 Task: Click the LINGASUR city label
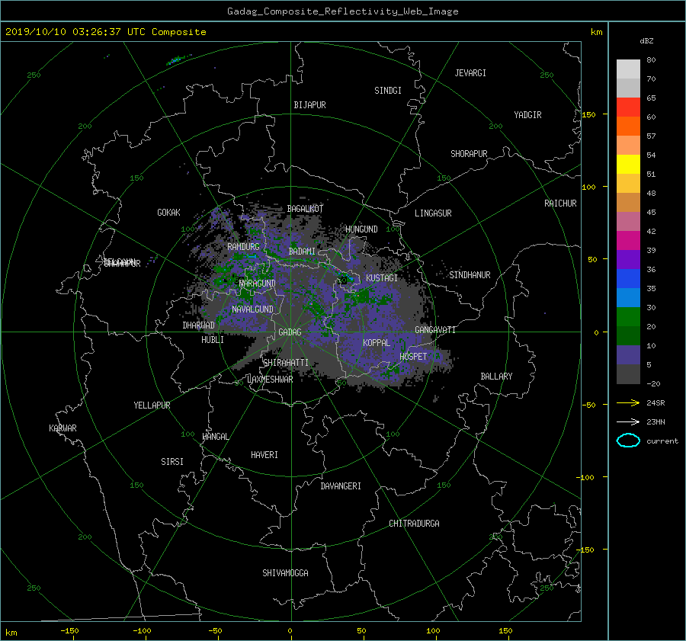[433, 213]
